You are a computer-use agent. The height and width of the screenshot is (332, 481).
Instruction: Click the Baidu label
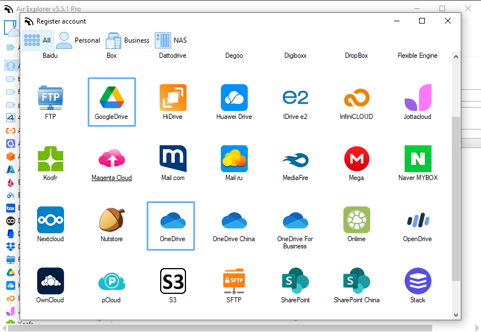[50, 56]
